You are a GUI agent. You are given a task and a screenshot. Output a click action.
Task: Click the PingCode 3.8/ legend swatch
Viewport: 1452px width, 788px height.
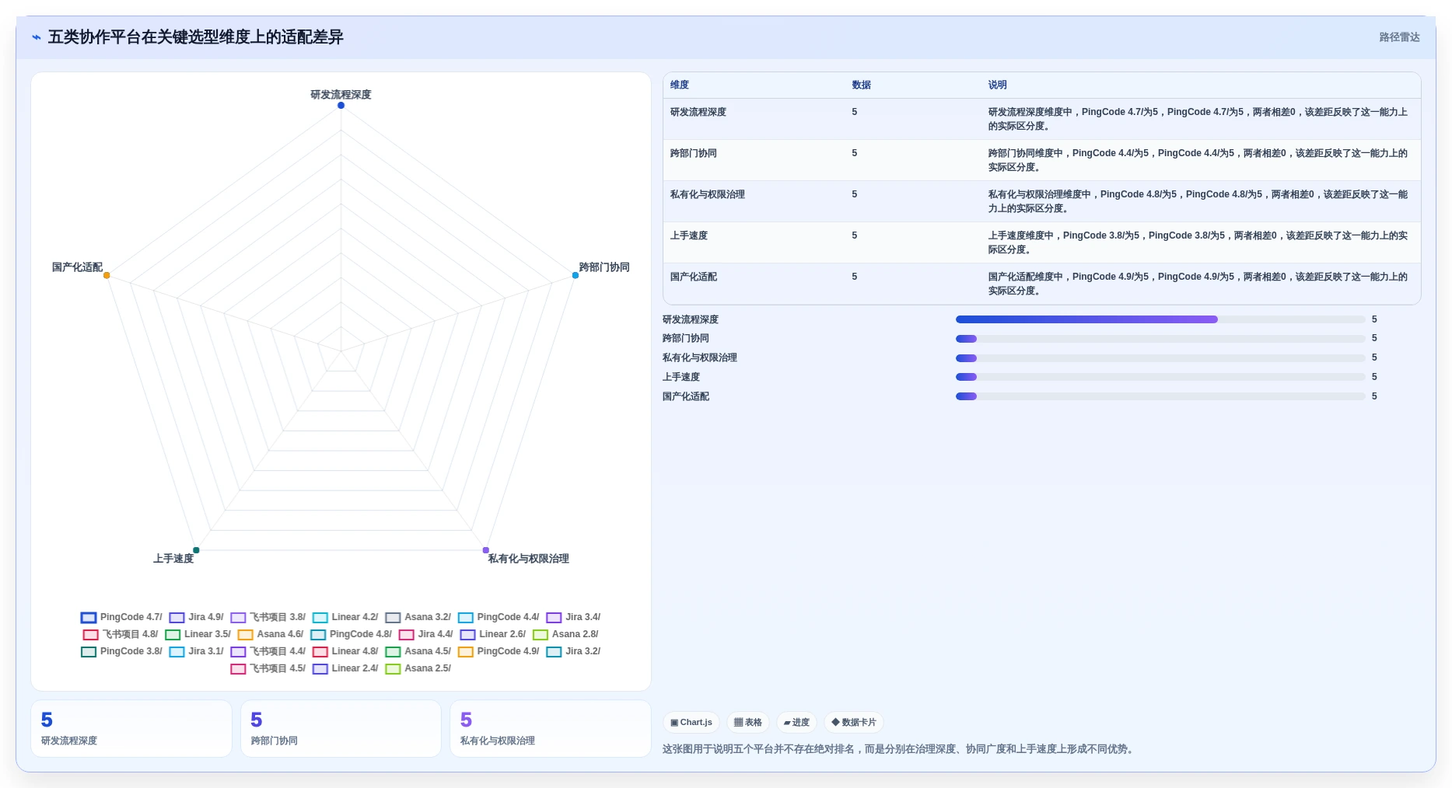point(89,652)
